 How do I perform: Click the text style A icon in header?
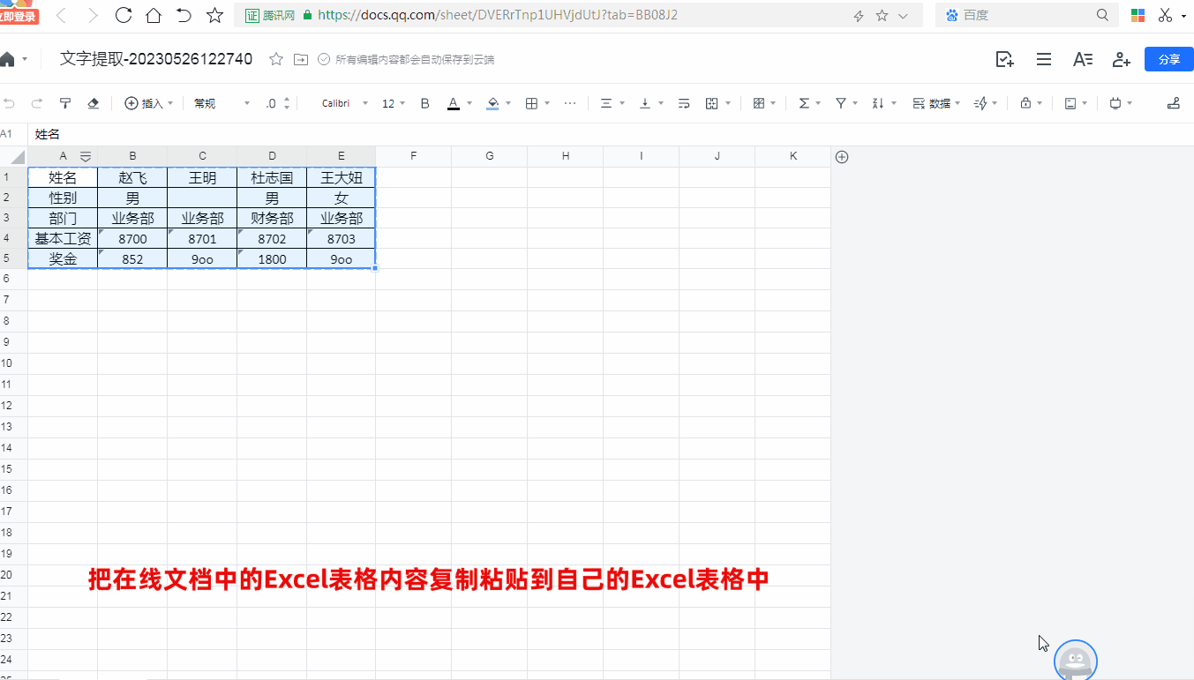1083,59
